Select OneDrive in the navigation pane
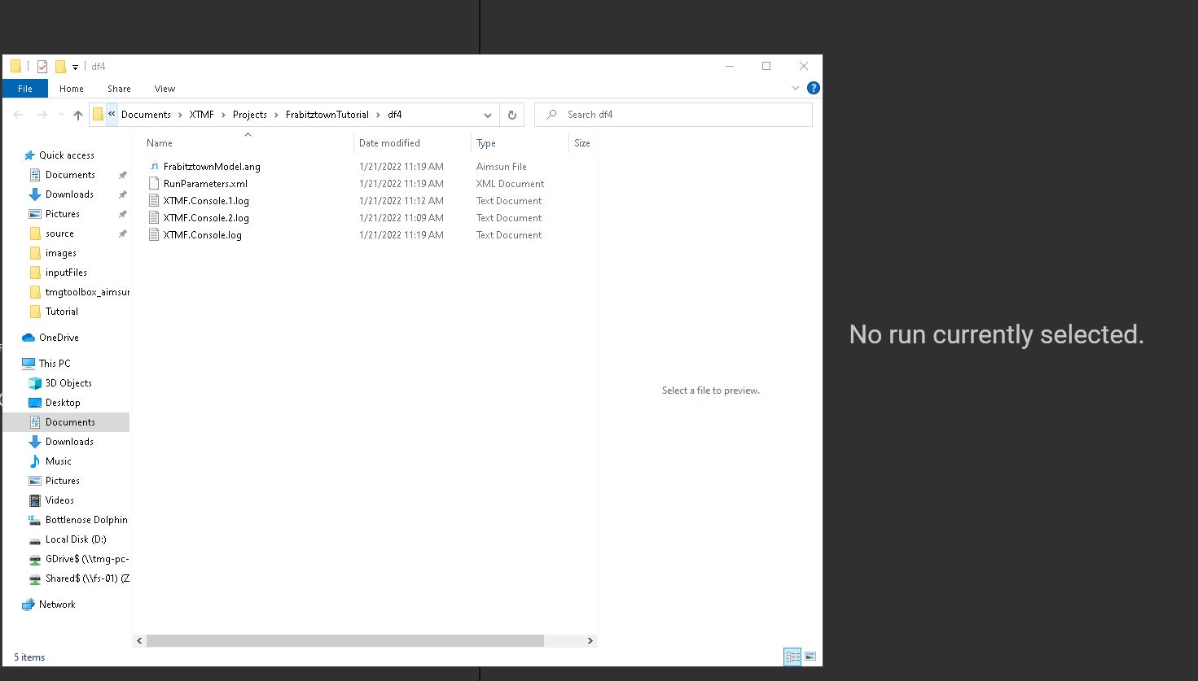Screen dimensions: 1198x681 (x=57, y=337)
